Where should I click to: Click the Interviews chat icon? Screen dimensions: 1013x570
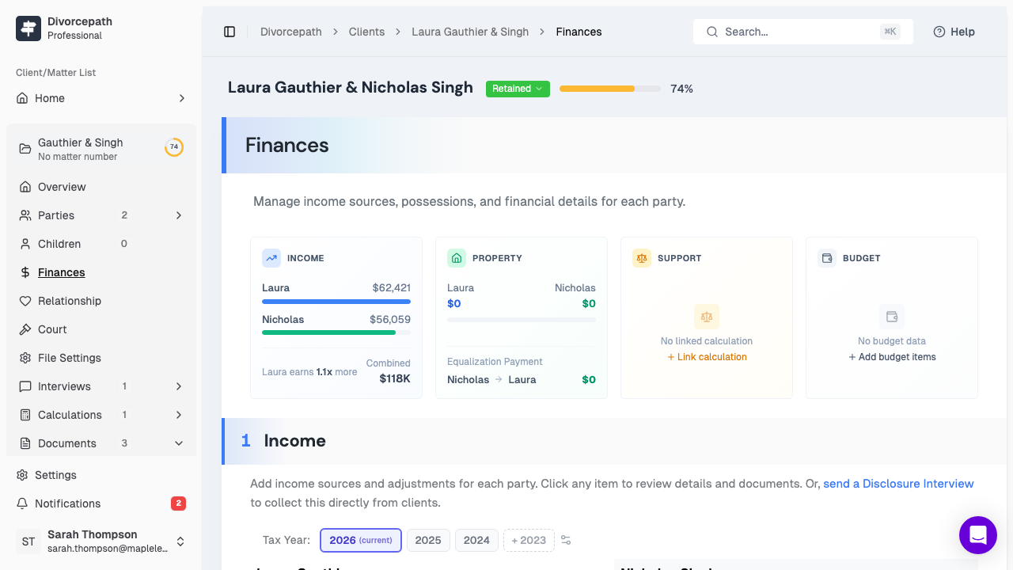[25, 386]
